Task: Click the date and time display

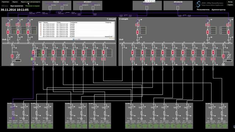Action: click(15, 10)
